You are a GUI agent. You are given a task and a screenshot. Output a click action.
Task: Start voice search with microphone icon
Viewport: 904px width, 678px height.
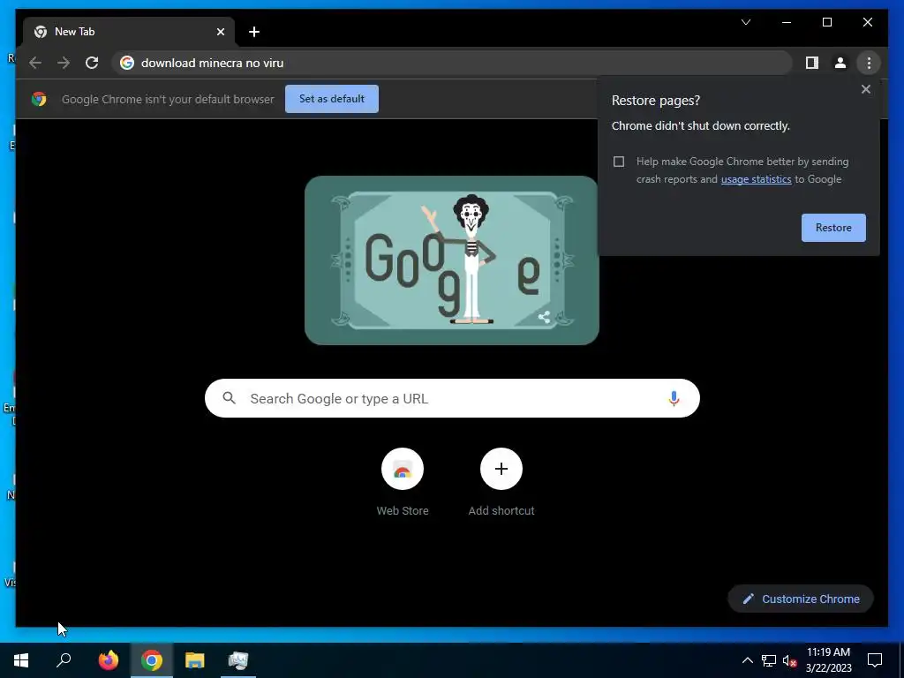[674, 398]
